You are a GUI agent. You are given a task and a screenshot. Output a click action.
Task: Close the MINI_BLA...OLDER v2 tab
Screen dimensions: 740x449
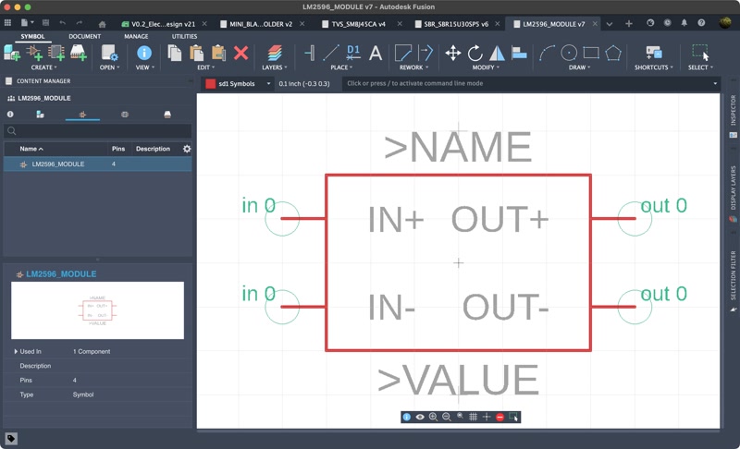(302, 23)
